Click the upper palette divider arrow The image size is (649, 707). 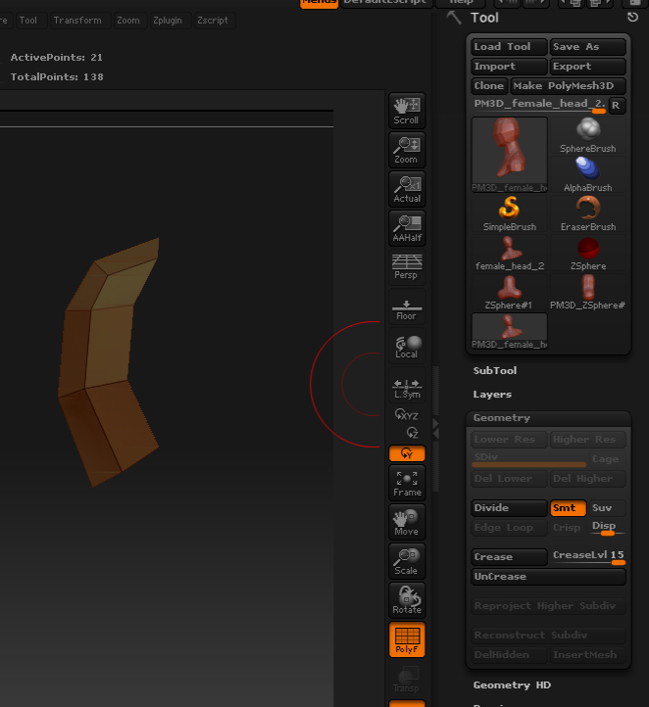(435, 423)
